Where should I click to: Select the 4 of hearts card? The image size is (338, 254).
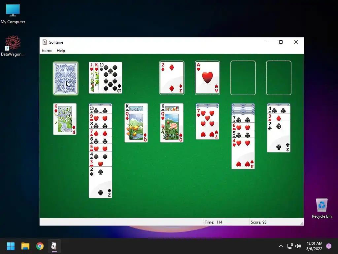(243, 153)
